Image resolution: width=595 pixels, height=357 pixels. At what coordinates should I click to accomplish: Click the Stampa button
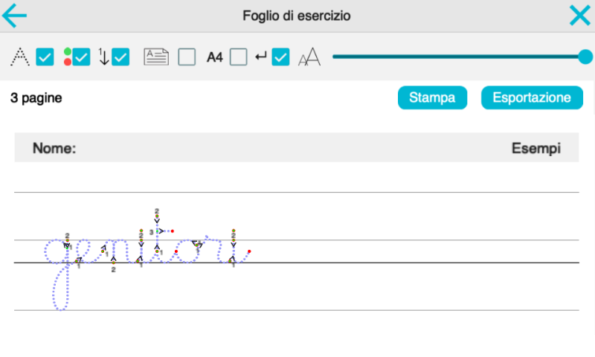(x=432, y=97)
